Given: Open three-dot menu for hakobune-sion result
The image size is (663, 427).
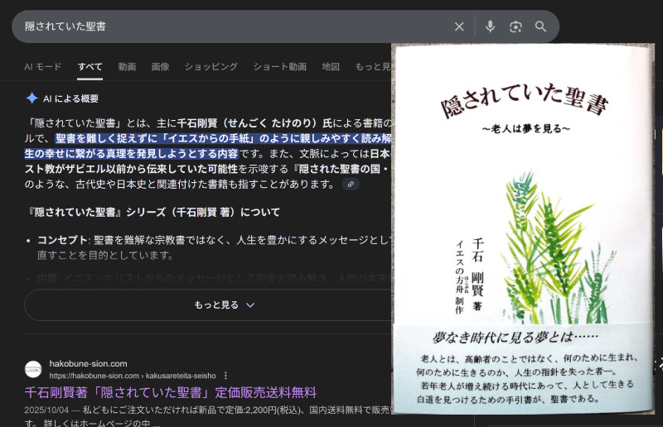Looking at the screenshot, I should pos(225,376).
